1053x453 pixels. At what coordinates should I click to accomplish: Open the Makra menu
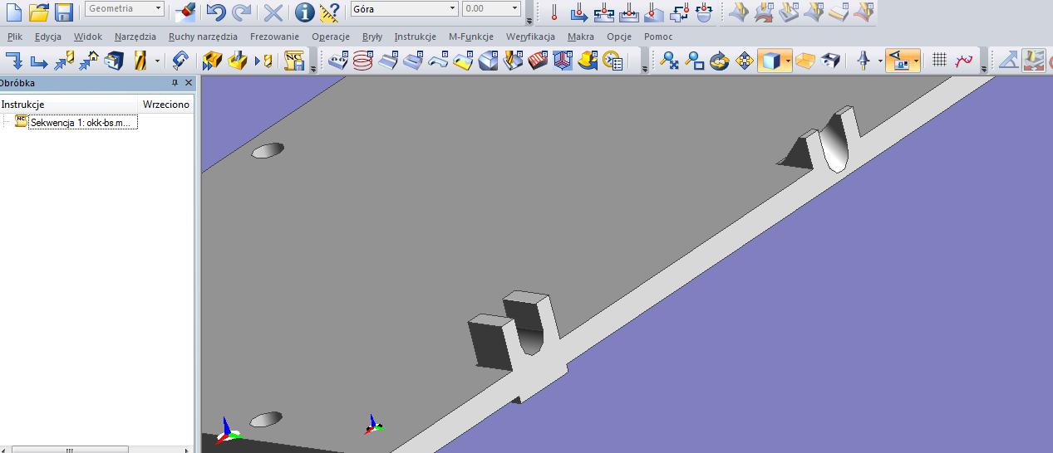coord(581,37)
